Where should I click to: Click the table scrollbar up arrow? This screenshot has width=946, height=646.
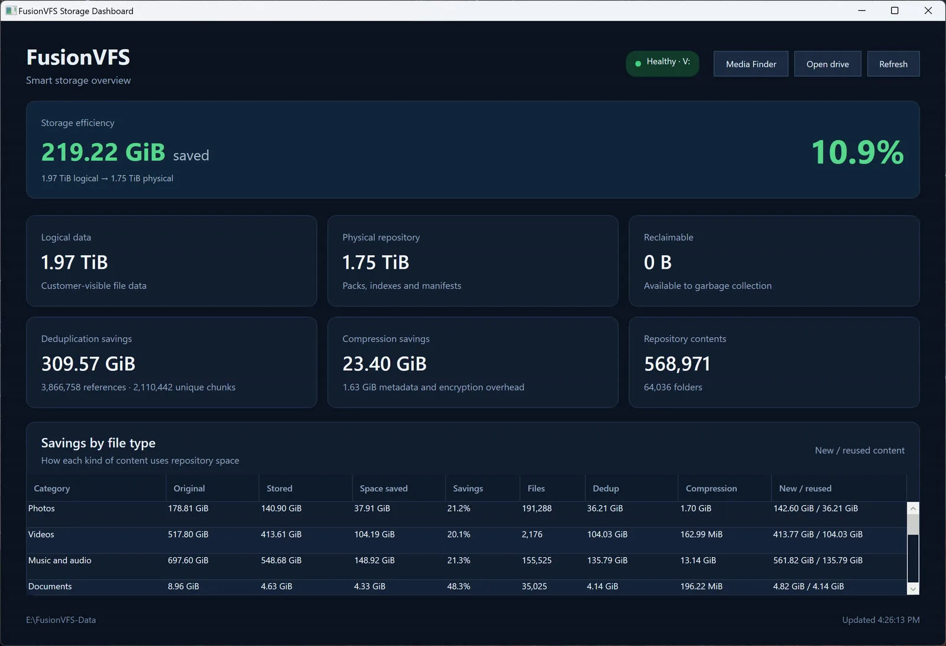click(913, 508)
